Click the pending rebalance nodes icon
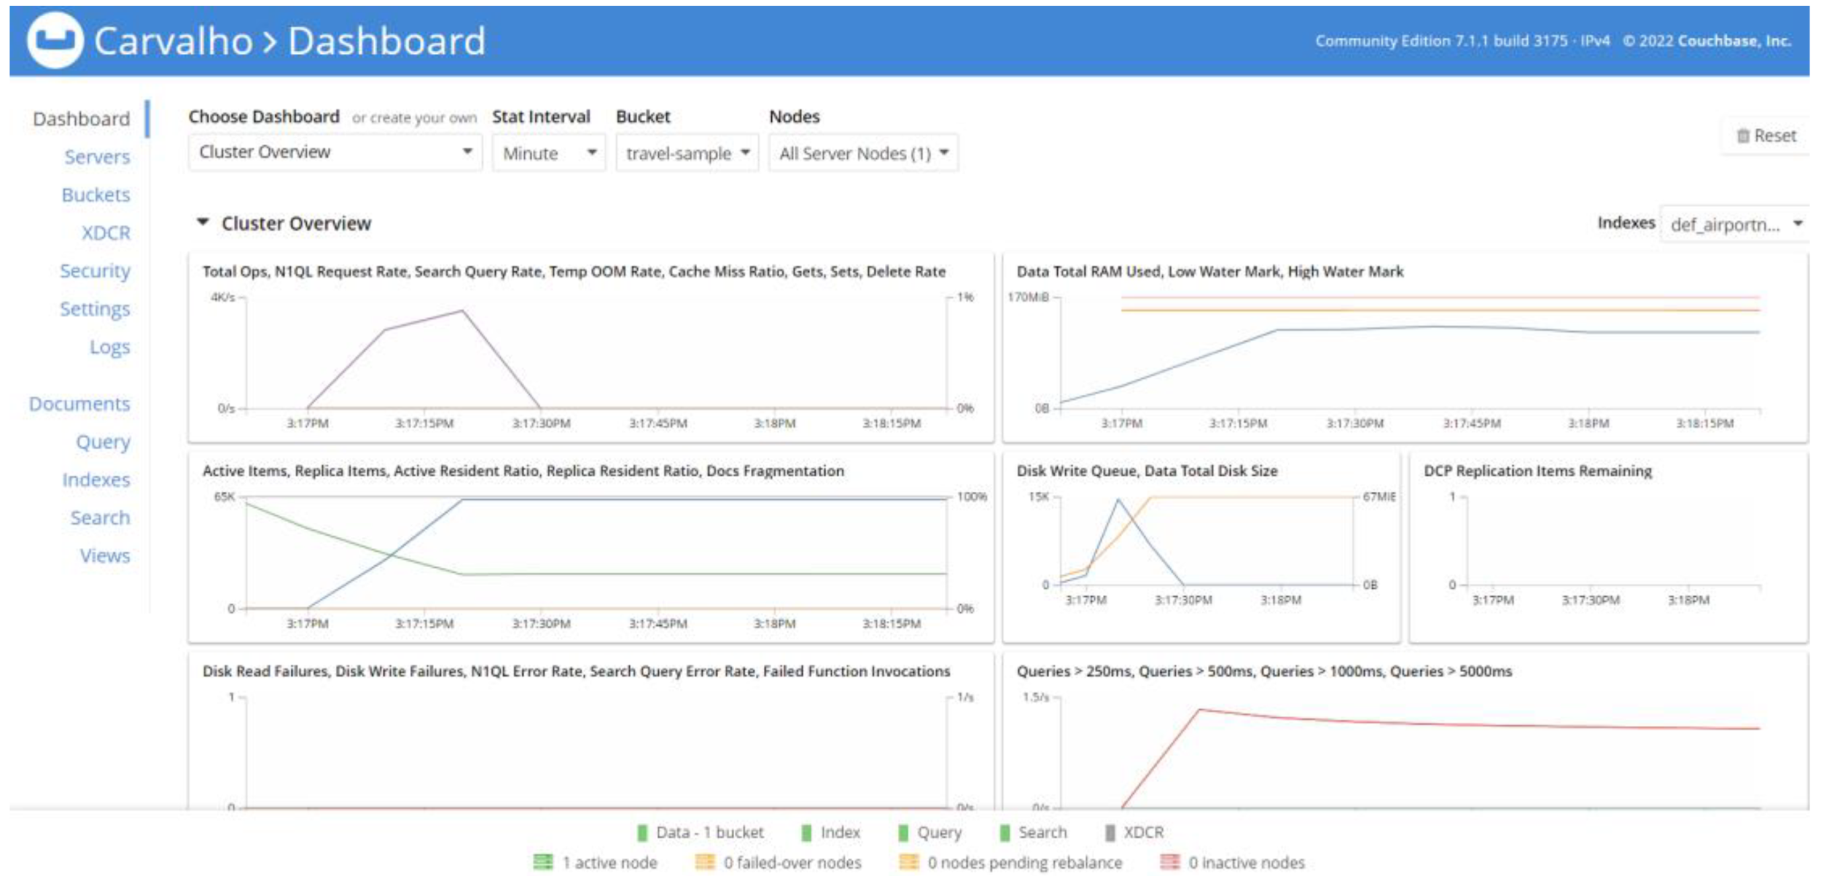Screen dimensions: 1821x876 908,862
